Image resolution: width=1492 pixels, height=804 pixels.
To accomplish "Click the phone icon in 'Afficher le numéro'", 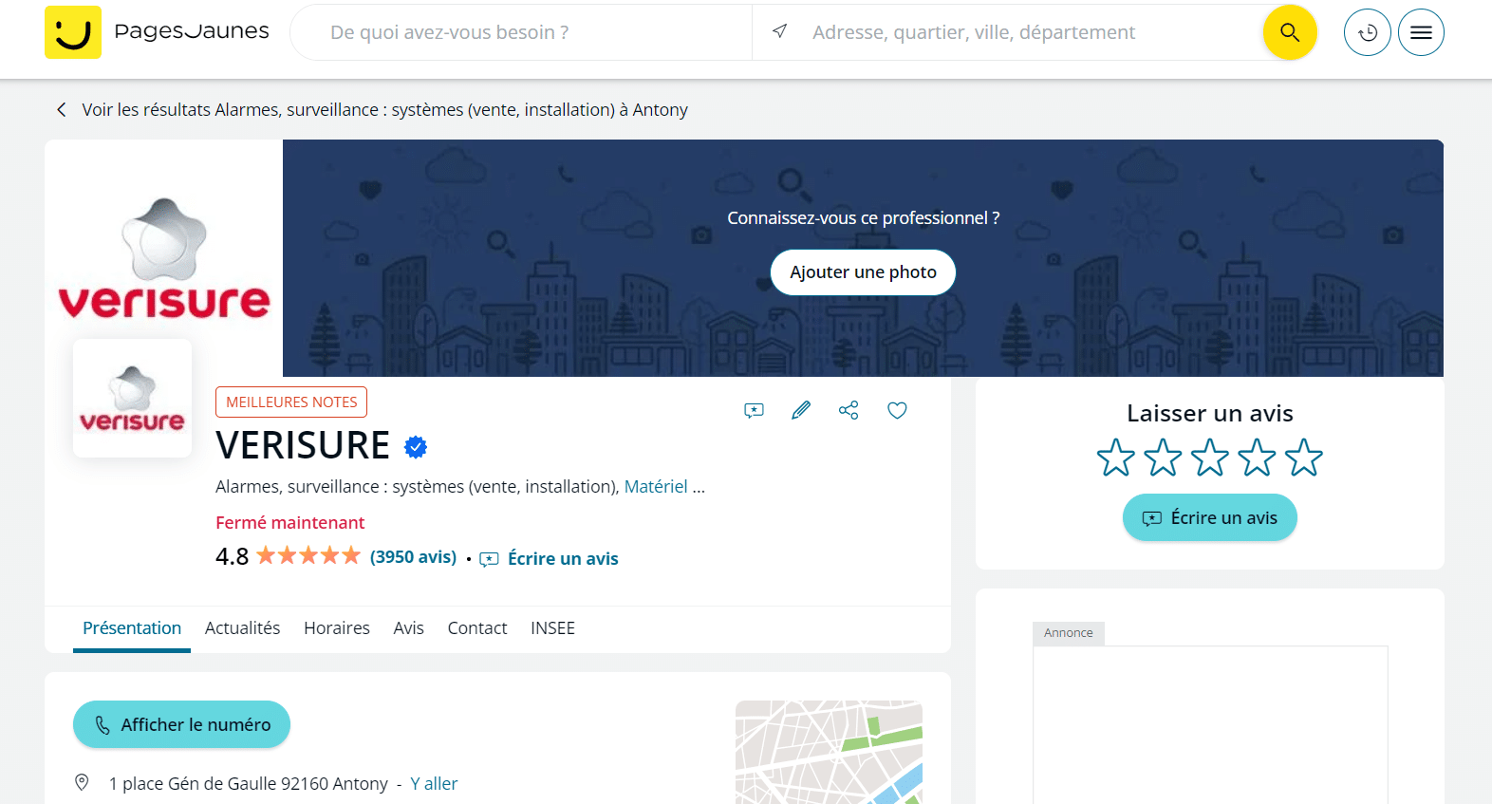I will (103, 725).
